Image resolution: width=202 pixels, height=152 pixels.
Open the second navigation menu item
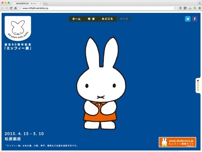pos(91,19)
